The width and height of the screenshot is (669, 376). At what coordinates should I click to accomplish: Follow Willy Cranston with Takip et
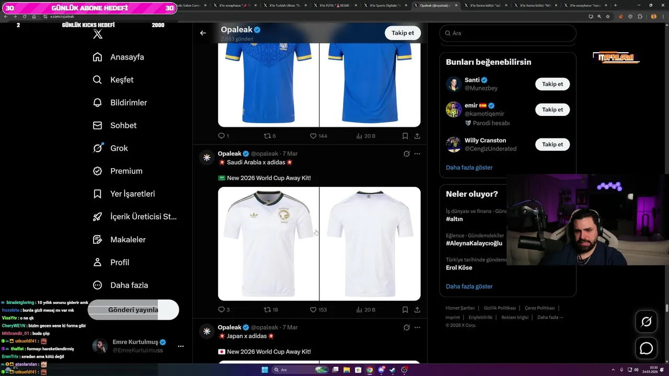(x=552, y=144)
